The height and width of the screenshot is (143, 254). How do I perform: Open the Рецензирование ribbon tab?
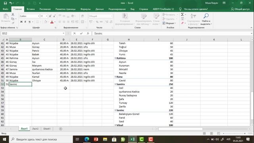click(x=117, y=9)
